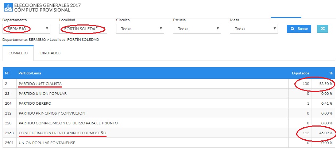
Task: Click the ballot box logo icon
Action: 8,7
